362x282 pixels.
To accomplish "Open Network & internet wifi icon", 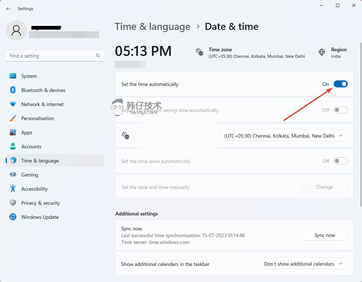I will point(13,104).
